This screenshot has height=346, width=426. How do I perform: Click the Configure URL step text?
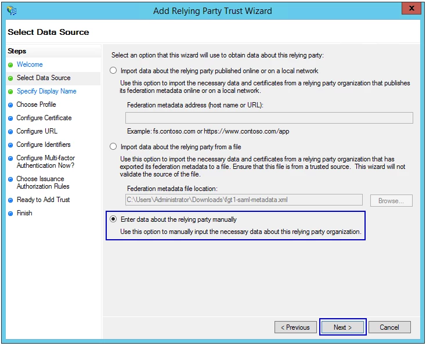click(37, 131)
